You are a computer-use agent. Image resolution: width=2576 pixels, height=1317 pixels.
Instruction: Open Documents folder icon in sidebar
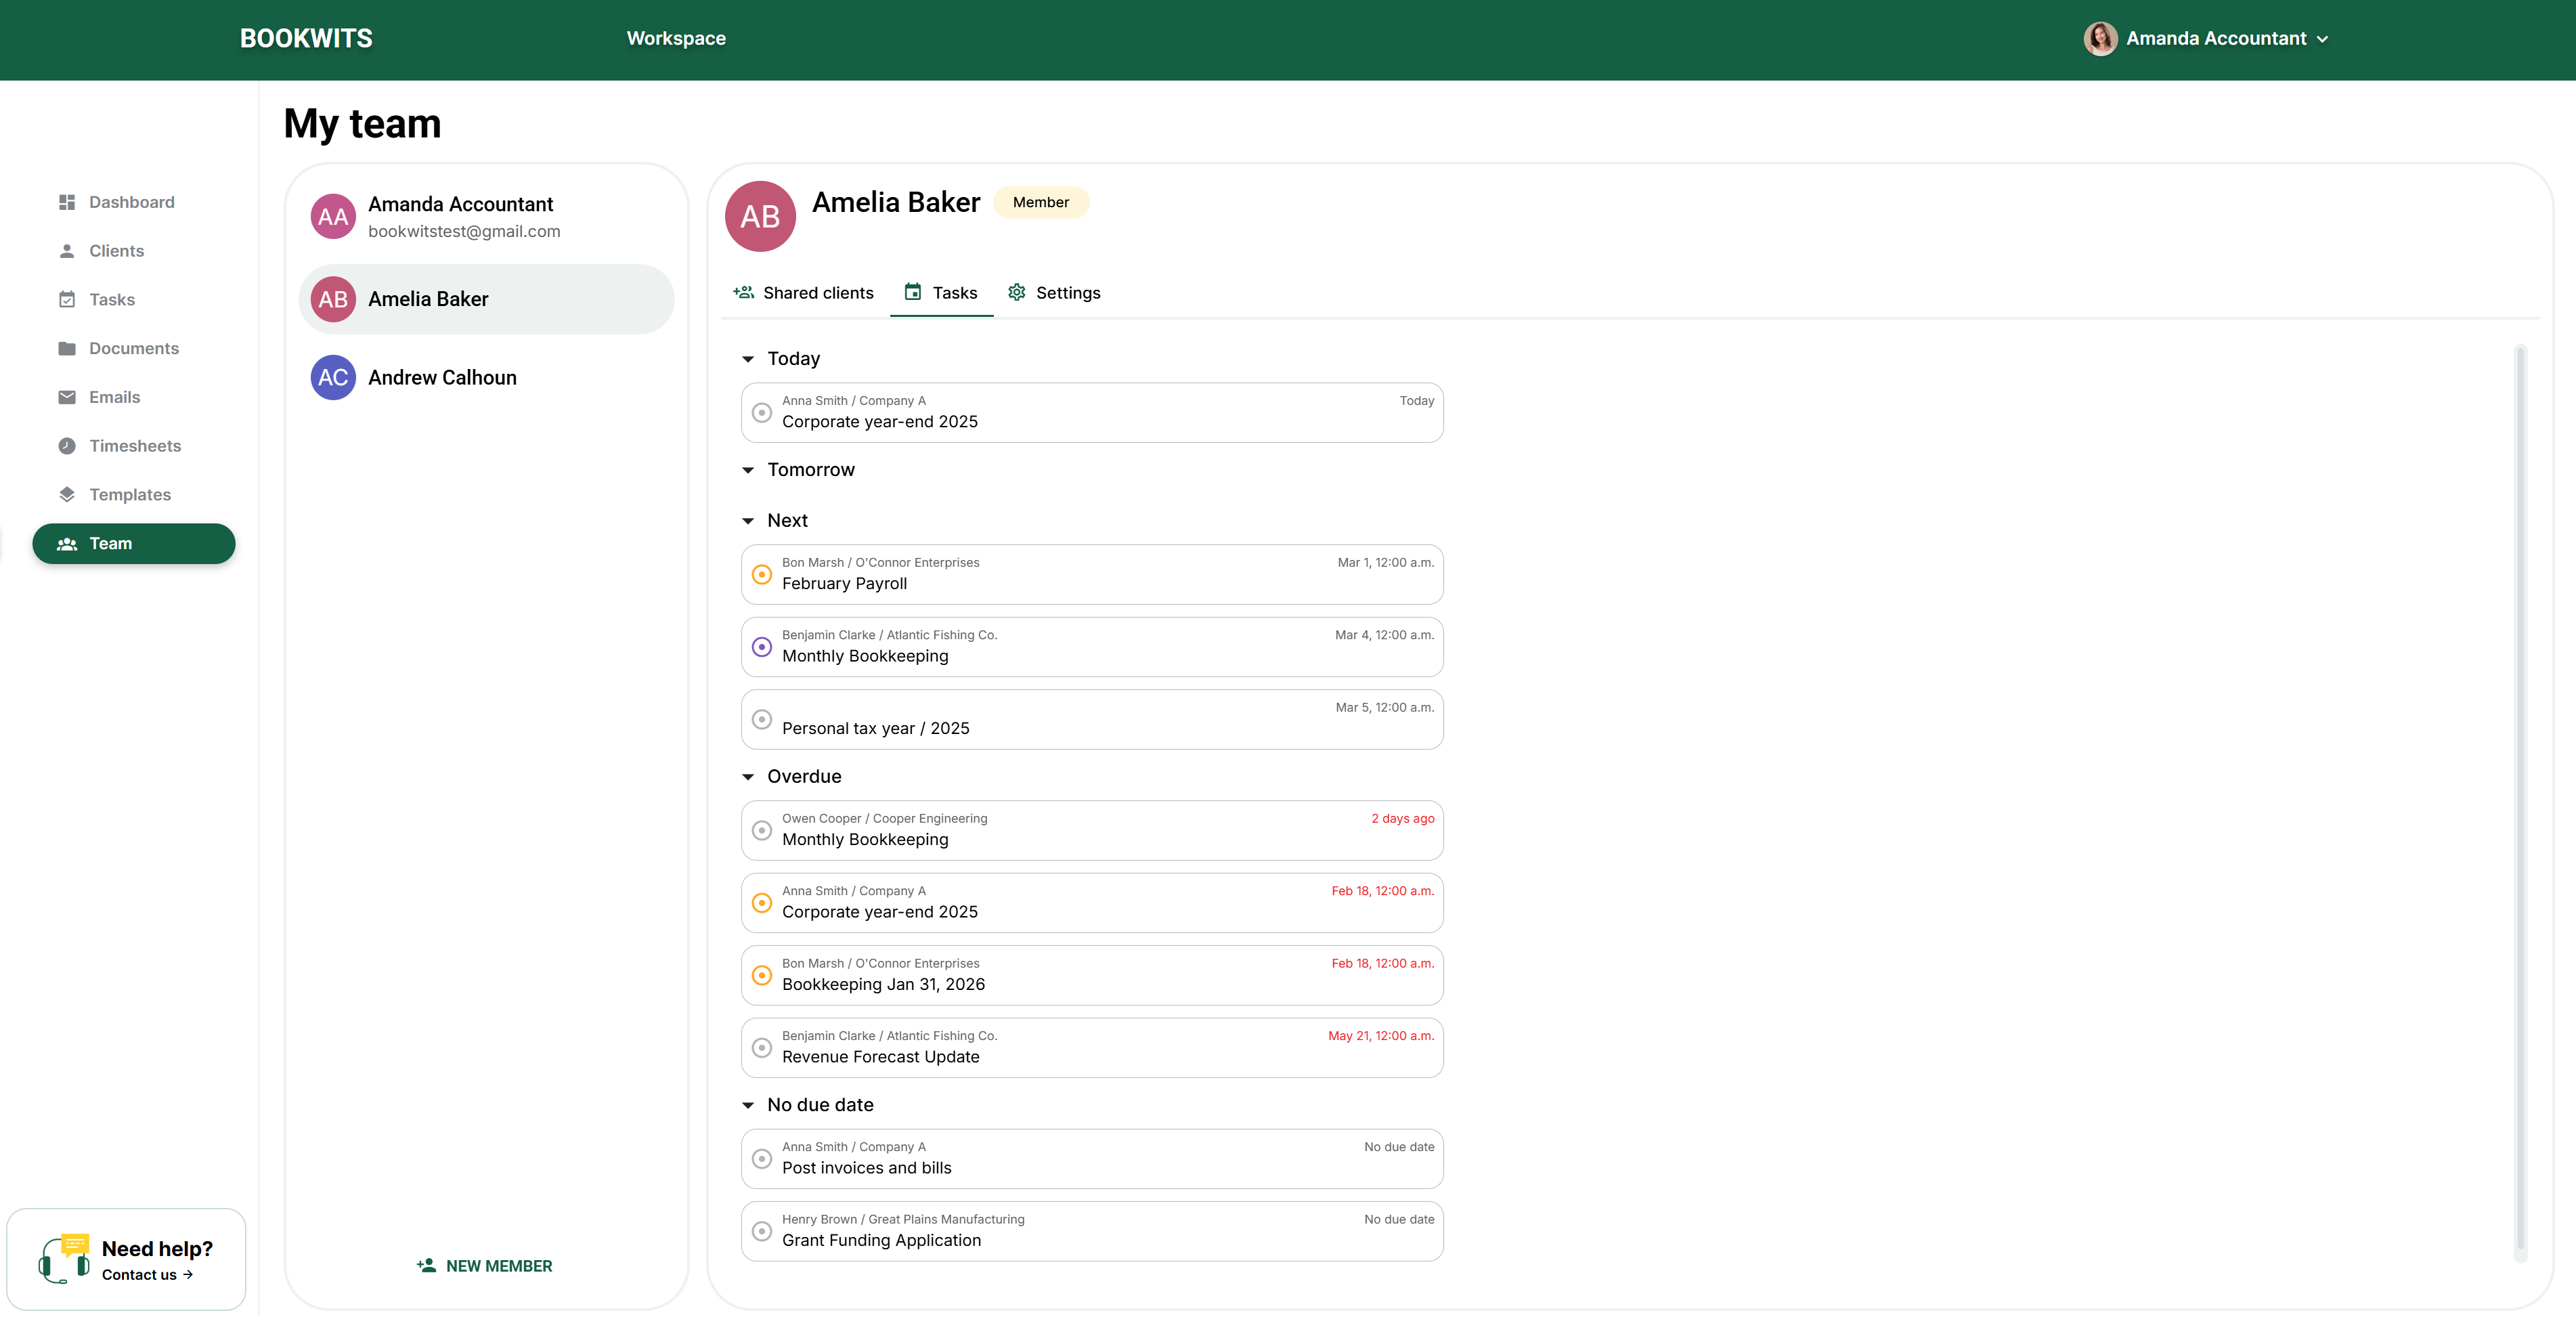tap(67, 348)
